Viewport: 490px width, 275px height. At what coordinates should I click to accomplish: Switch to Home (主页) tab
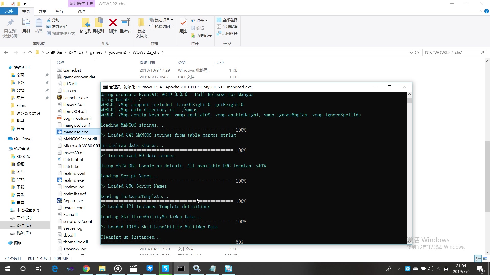coord(26,11)
